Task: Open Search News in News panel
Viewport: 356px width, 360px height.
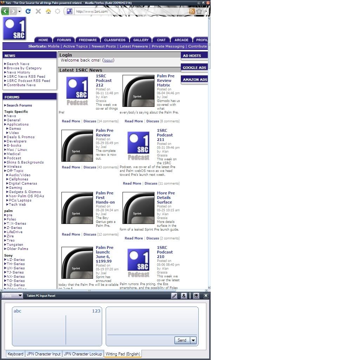Action: 18,64
